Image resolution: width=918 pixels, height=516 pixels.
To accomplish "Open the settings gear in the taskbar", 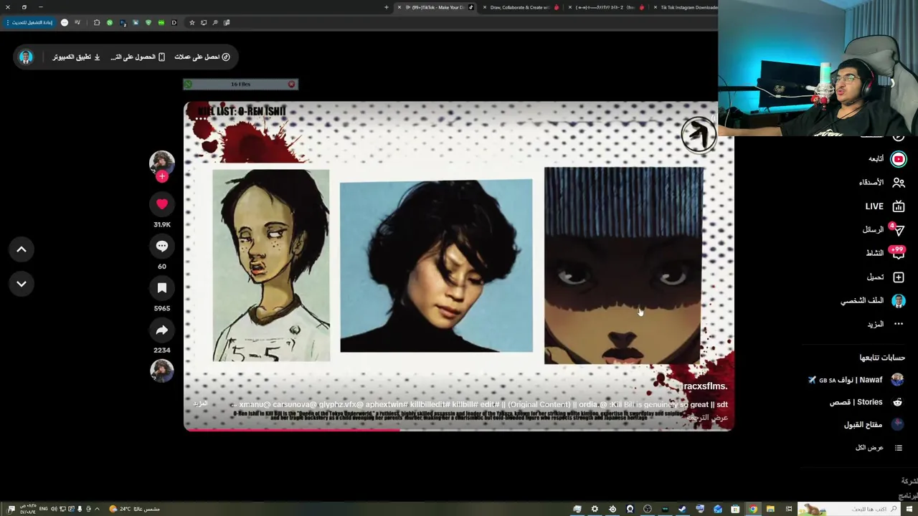I will coord(595,509).
